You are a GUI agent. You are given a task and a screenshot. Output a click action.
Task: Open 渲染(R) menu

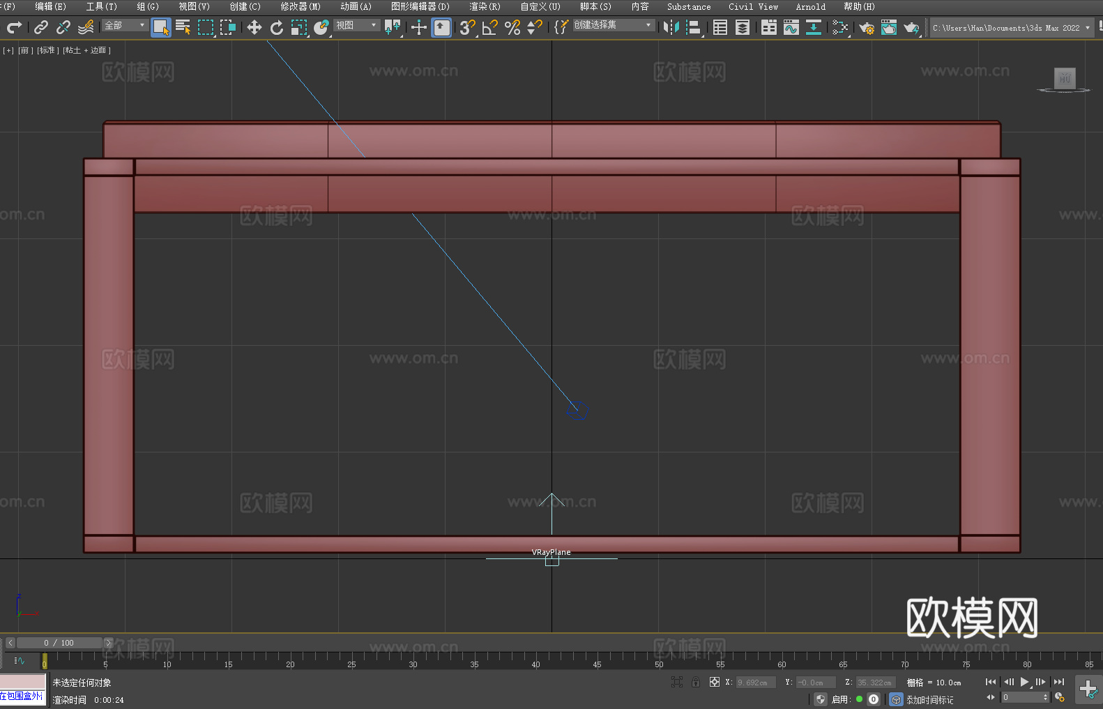(x=485, y=6)
